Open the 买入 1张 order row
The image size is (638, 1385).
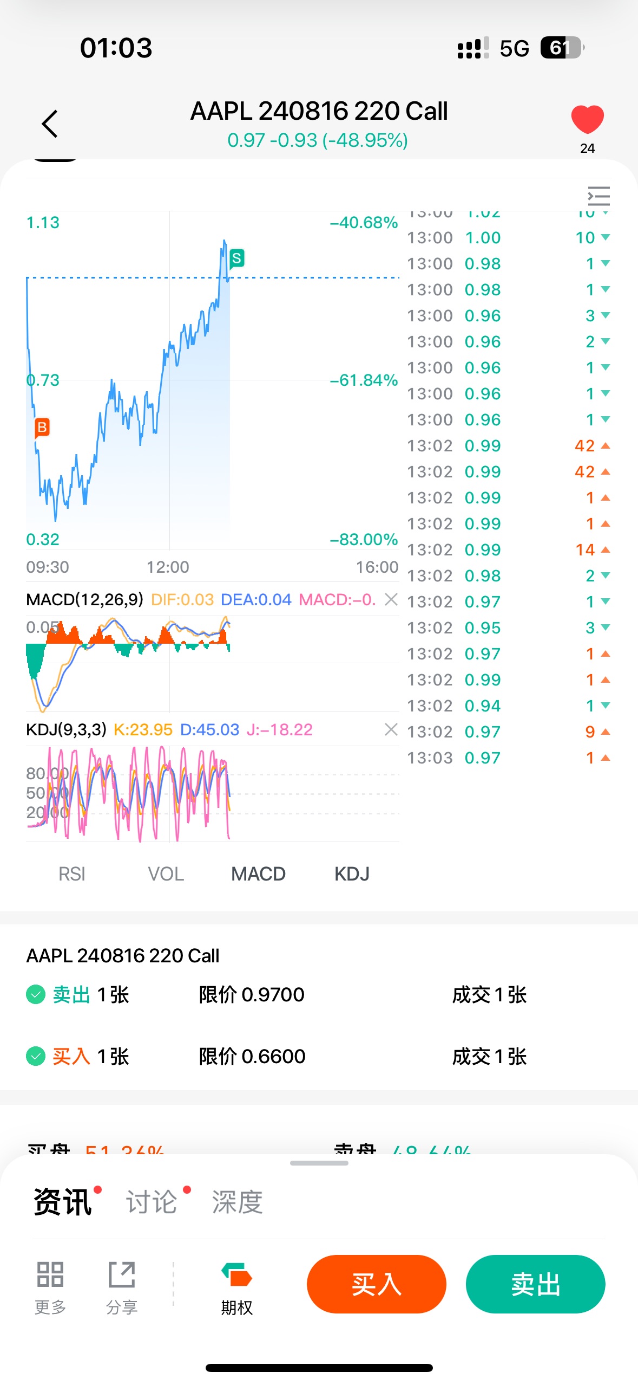click(x=319, y=1056)
